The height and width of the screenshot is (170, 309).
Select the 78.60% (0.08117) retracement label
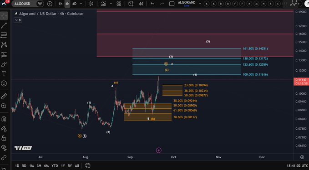(x=185, y=117)
